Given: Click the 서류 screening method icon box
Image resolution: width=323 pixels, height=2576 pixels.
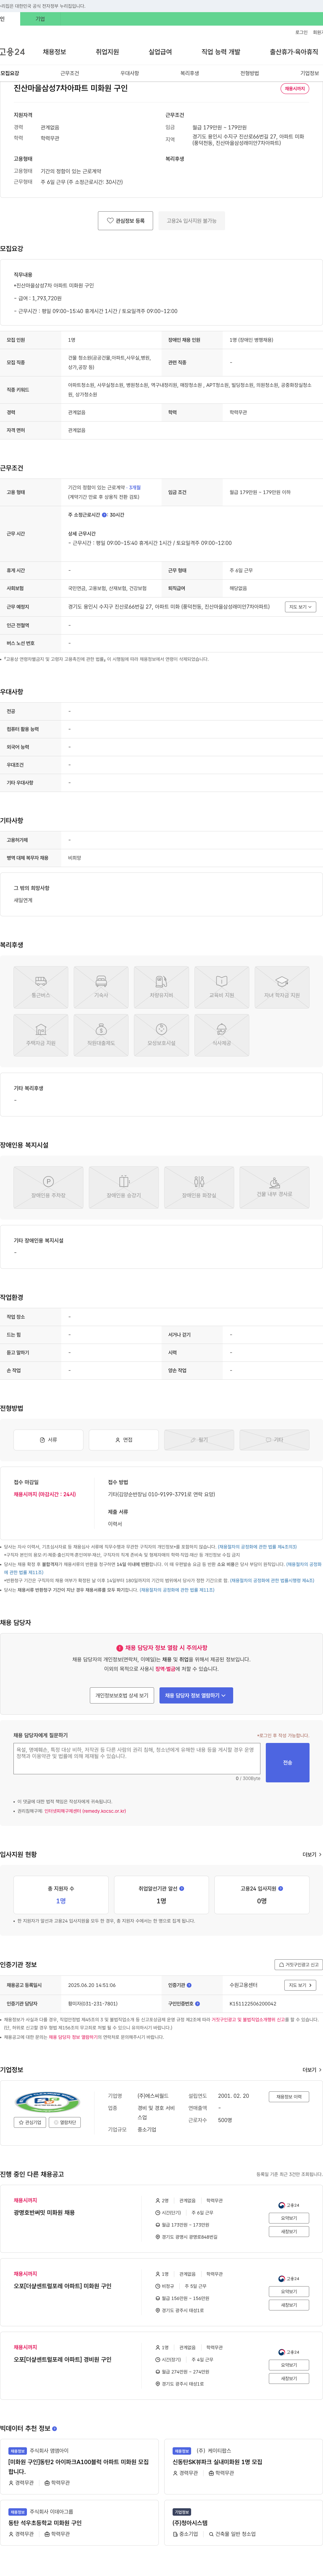Looking at the screenshot, I should coord(48,1440).
